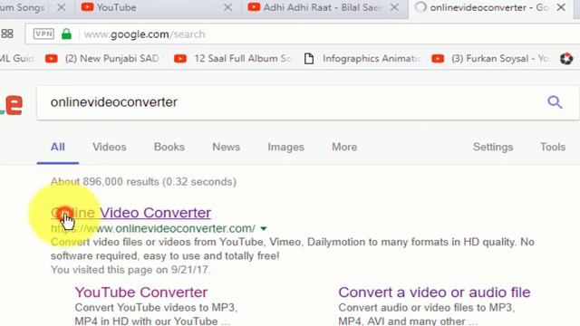The height and width of the screenshot is (326, 580).
Task: Click the YouTube icon of New Punjabi bookmark
Action: coord(52,58)
